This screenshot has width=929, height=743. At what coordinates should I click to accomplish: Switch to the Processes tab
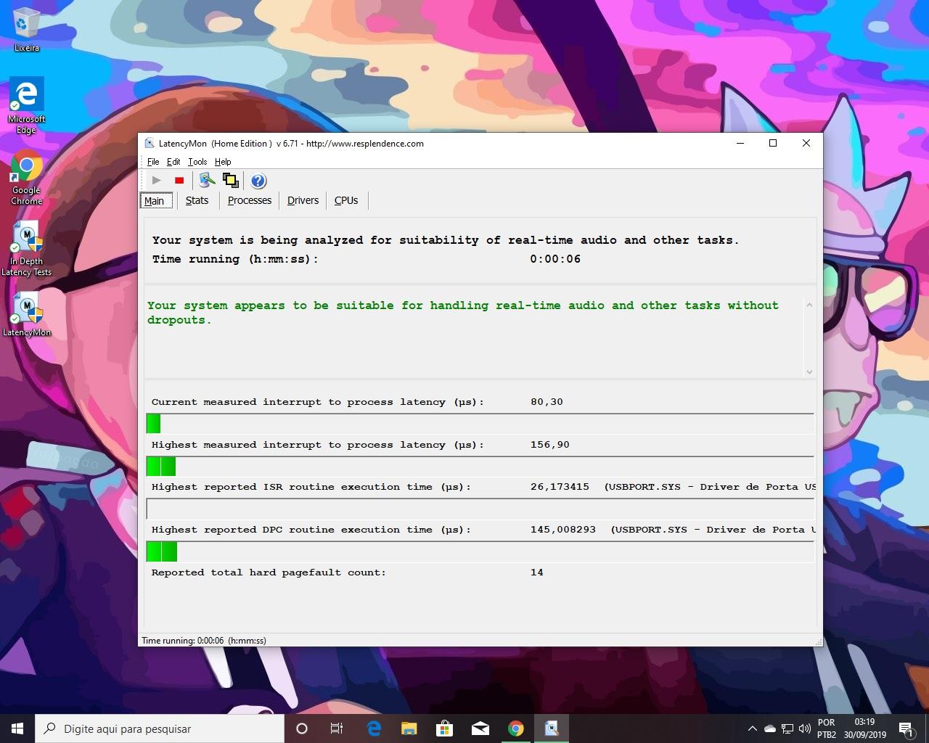click(249, 200)
